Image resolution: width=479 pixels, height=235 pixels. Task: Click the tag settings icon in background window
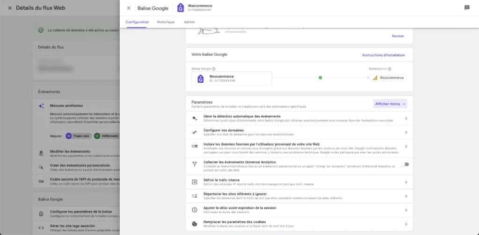41,214
